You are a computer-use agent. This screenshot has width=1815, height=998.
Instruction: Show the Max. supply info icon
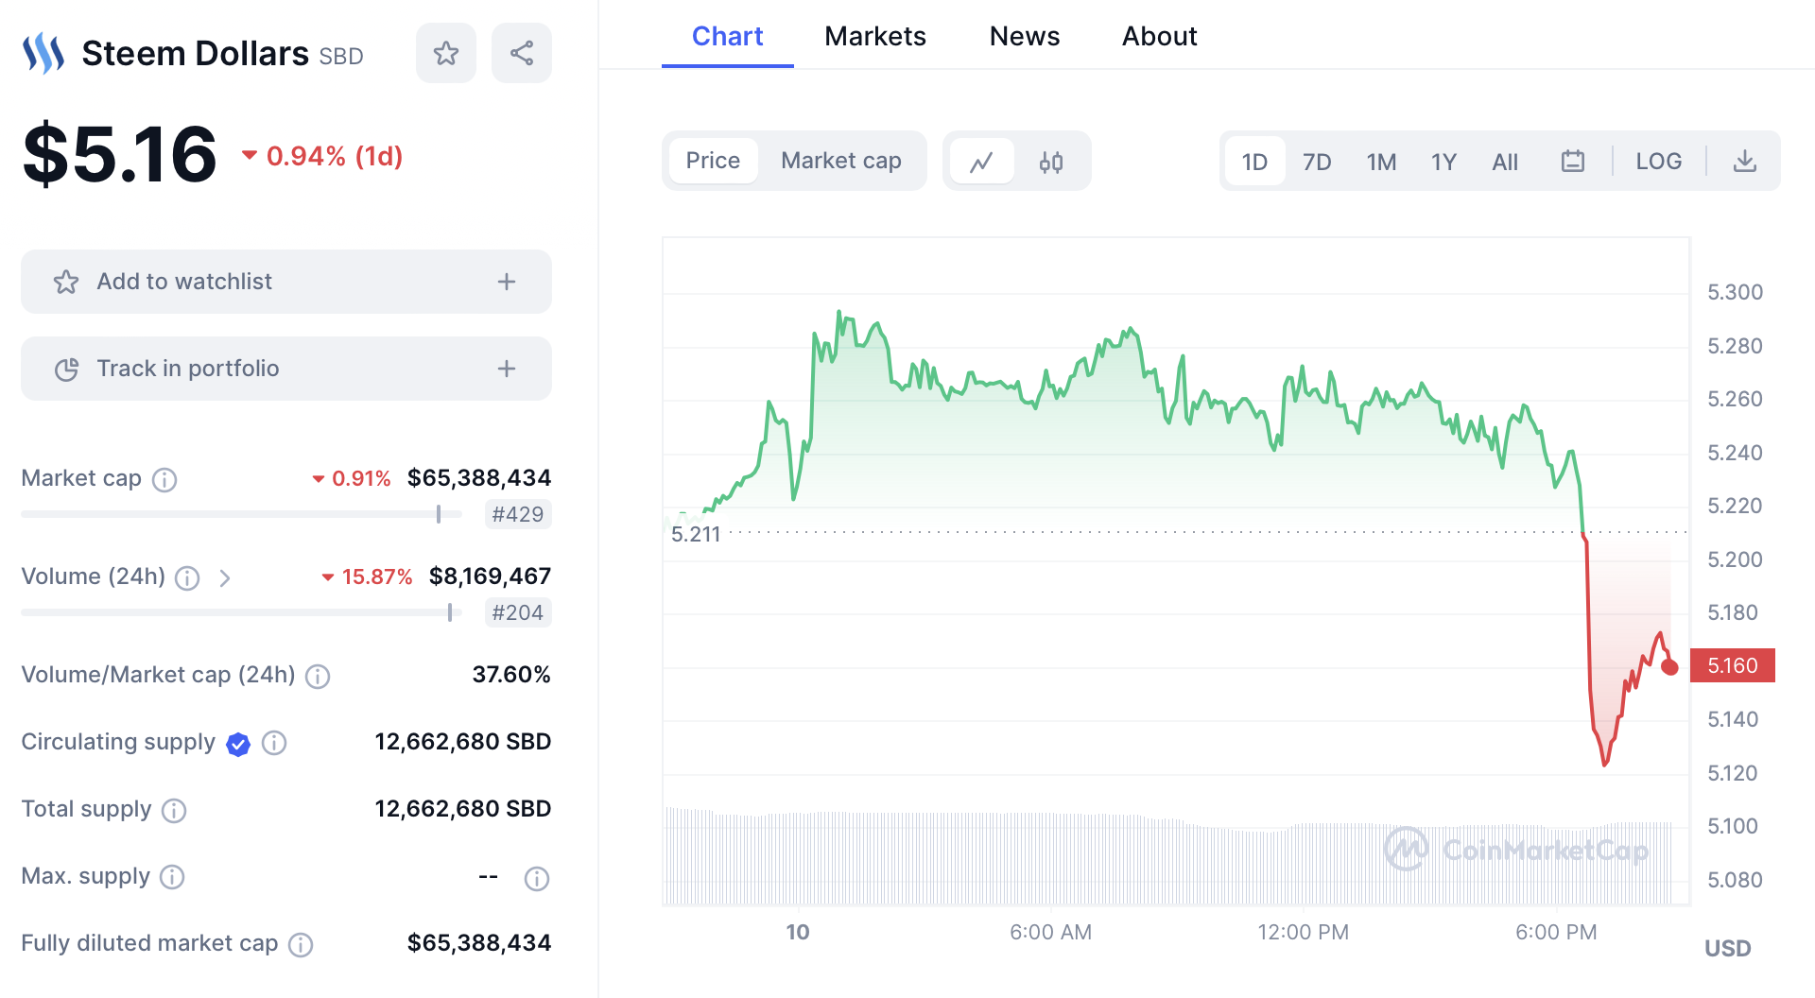pyautogui.click(x=172, y=877)
